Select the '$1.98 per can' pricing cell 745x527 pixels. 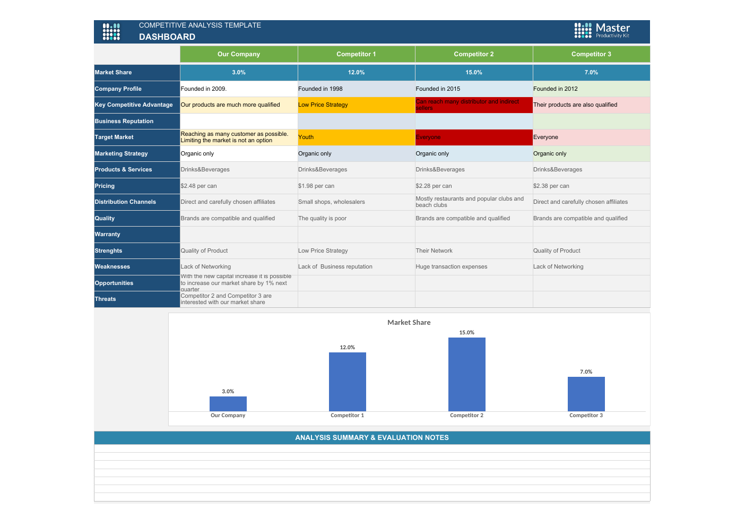357,186
